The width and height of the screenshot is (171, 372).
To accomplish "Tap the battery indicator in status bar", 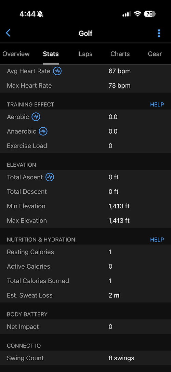I will tap(150, 14).
